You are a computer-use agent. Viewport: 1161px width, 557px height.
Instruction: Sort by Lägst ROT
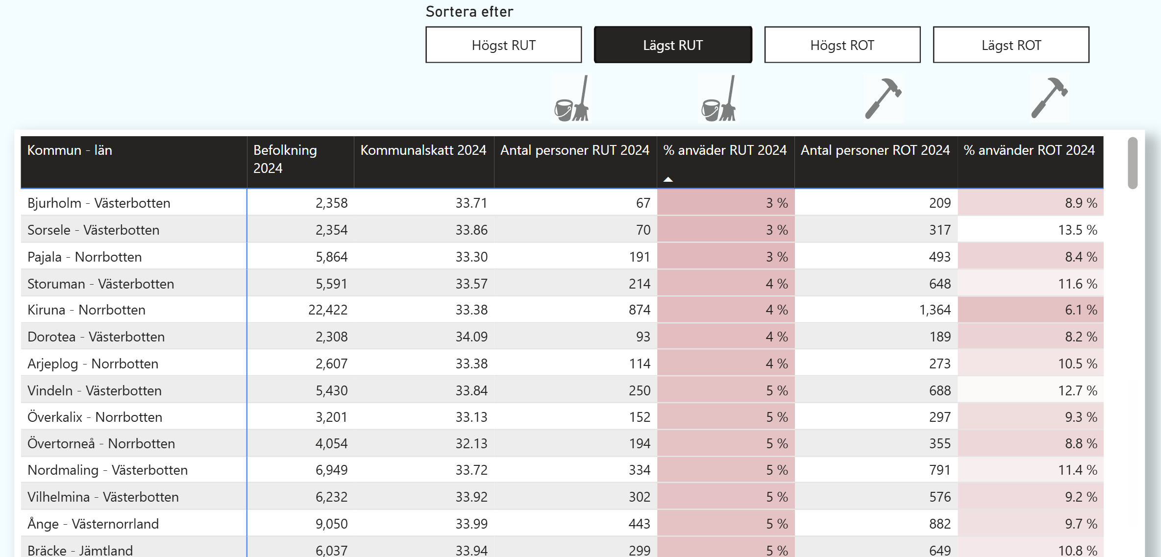coord(1011,45)
